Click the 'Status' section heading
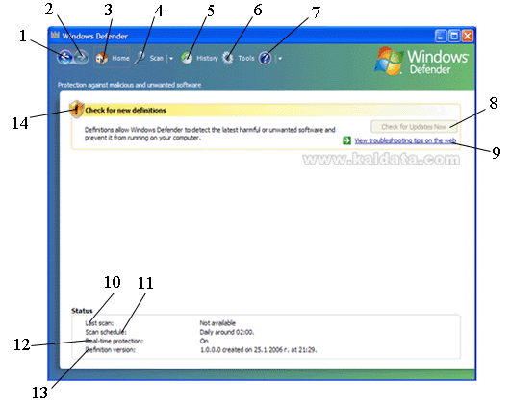 [82, 311]
